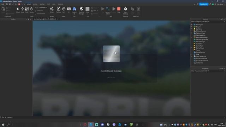Close the Toolbox panel
This screenshot has height=127, width=226.
(x=30, y=19)
